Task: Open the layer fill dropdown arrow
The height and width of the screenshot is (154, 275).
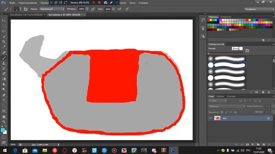Action: (x=273, y=112)
